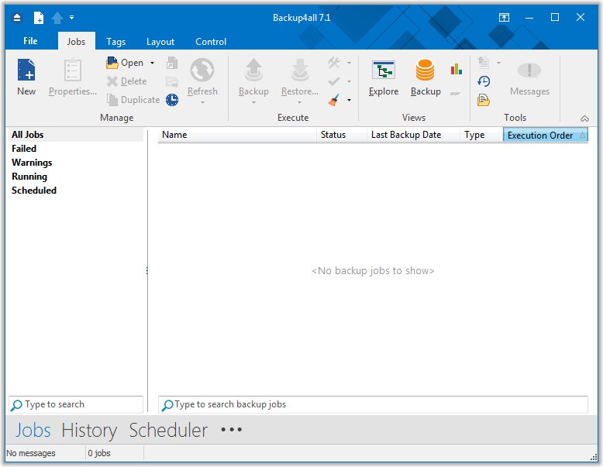Expand dropdown next to the checkmark icon
This screenshot has width=603, height=467.
tap(350, 81)
